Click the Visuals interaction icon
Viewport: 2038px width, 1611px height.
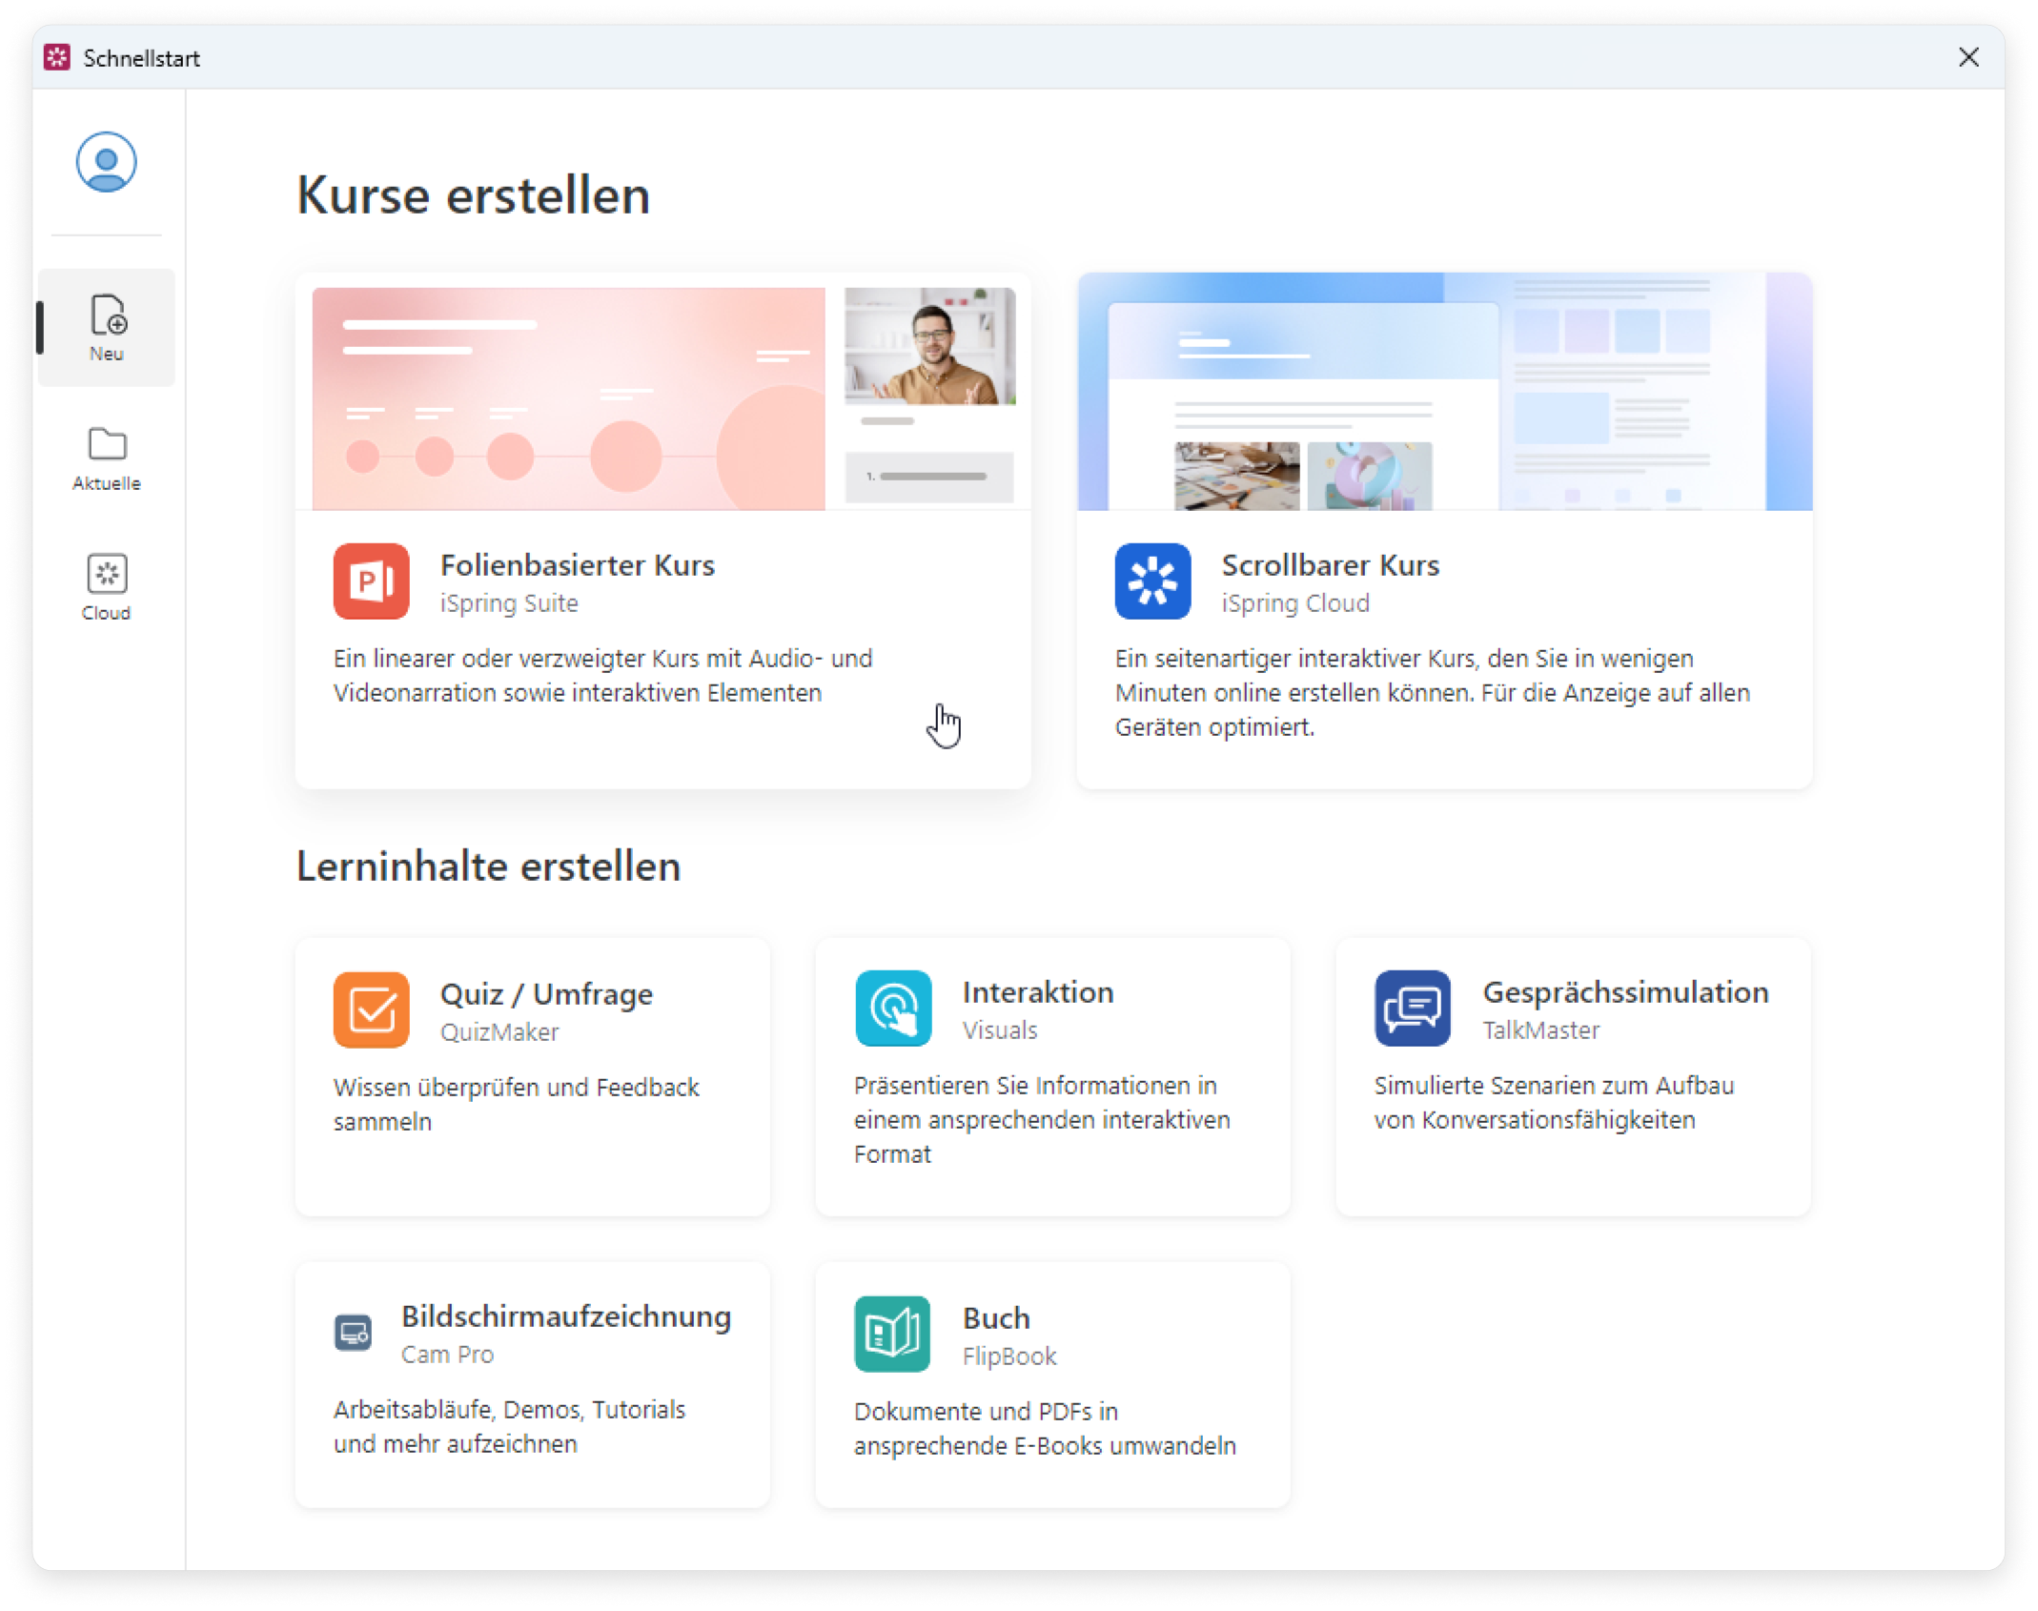pyautogui.click(x=892, y=1009)
